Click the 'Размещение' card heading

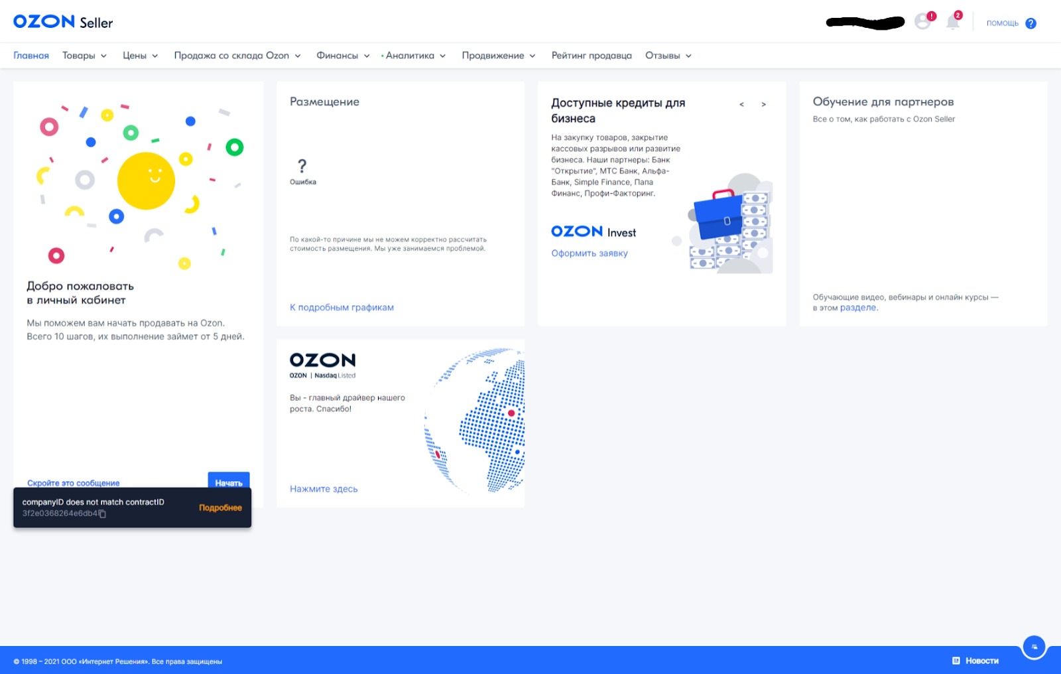coord(324,101)
